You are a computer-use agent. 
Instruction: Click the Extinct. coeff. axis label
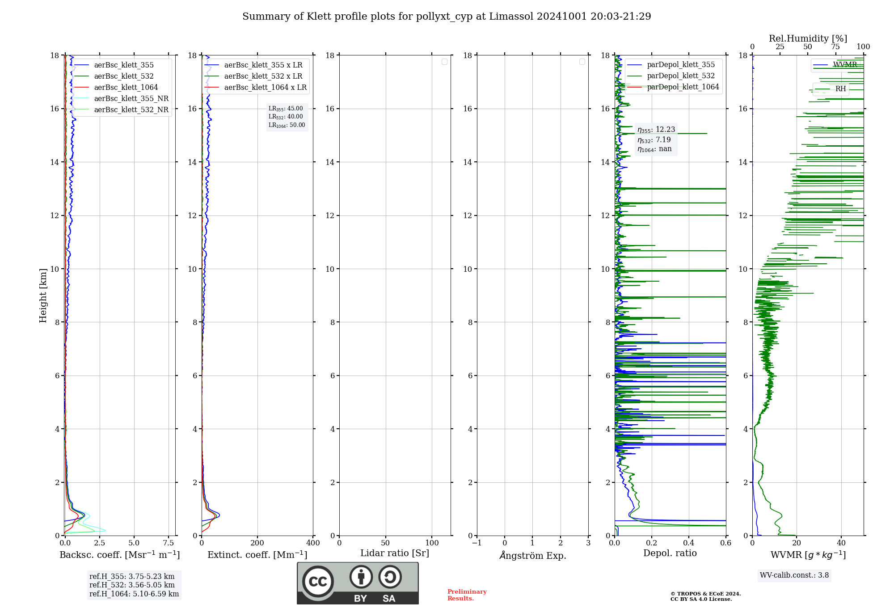(257, 555)
